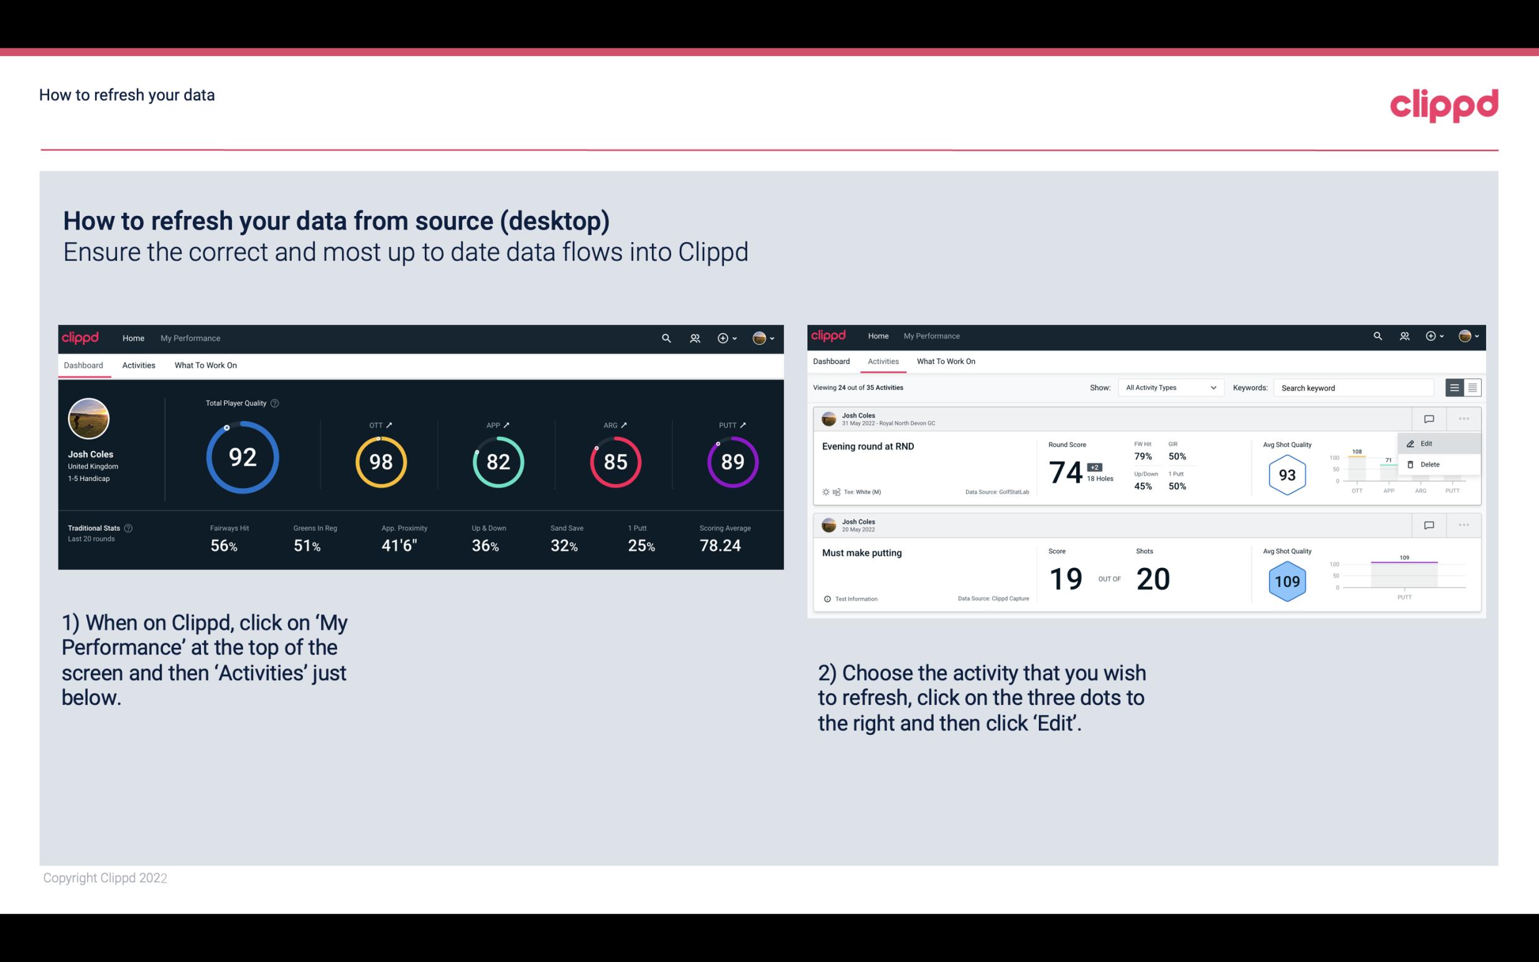Toggle to Dashboard tab on left panel
The width and height of the screenshot is (1539, 962).
tap(84, 365)
